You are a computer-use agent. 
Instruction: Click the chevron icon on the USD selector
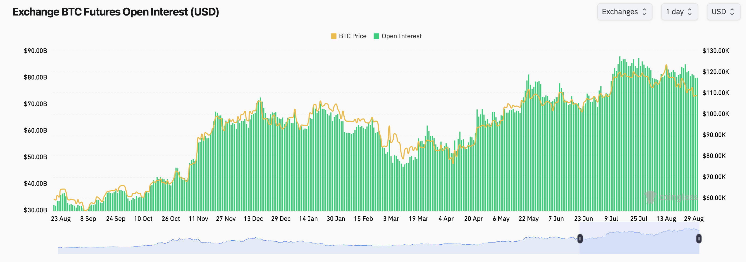(732, 11)
